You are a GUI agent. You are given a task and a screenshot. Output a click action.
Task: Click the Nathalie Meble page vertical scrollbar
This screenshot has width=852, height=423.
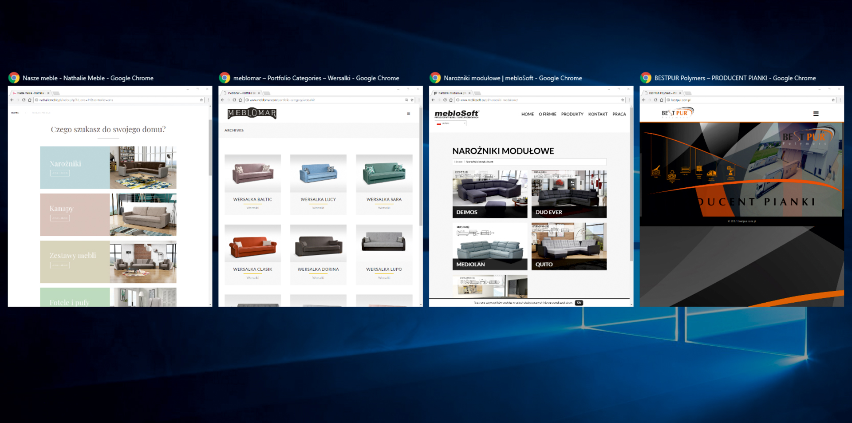(210, 146)
